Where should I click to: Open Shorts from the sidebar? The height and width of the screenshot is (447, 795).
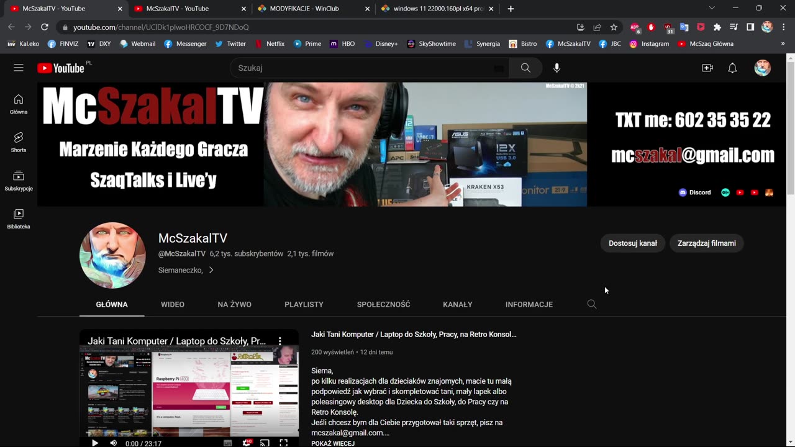coord(19,142)
